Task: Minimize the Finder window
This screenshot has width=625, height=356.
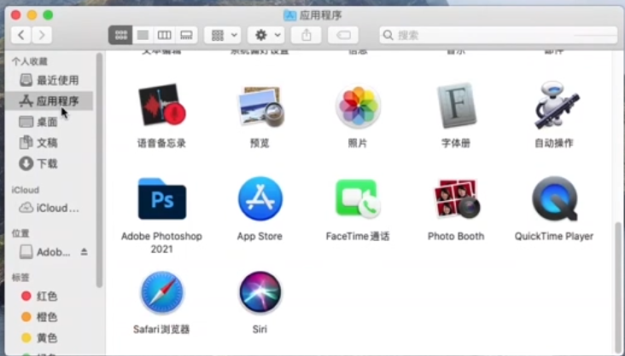Action: click(32, 15)
